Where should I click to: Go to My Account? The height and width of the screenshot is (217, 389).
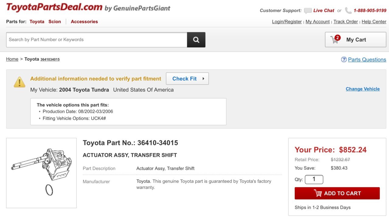[x=318, y=22]
